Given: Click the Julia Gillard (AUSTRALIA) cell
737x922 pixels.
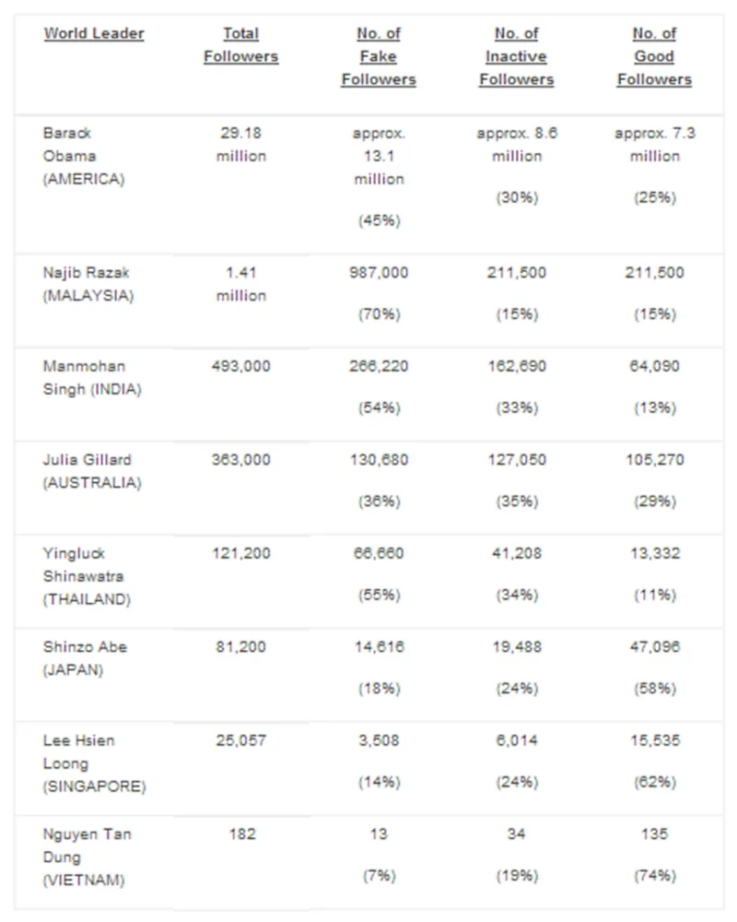Looking at the screenshot, I should [88, 470].
